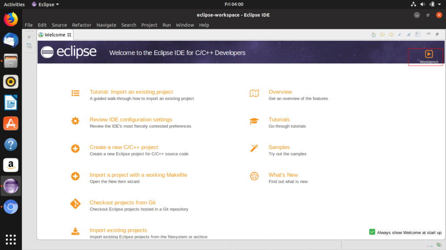The image size is (446, 250).
Task: Navigate back with the left arrow icon
Action: [x=382, y=35]
